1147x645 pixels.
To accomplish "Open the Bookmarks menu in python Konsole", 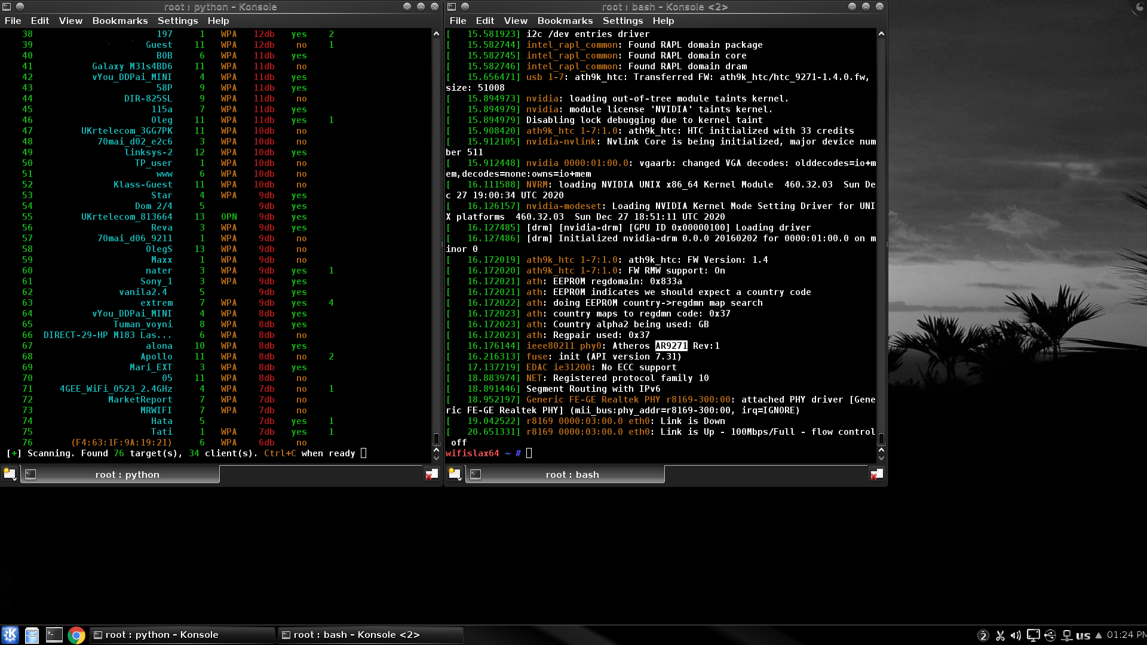I will (119, 21).
